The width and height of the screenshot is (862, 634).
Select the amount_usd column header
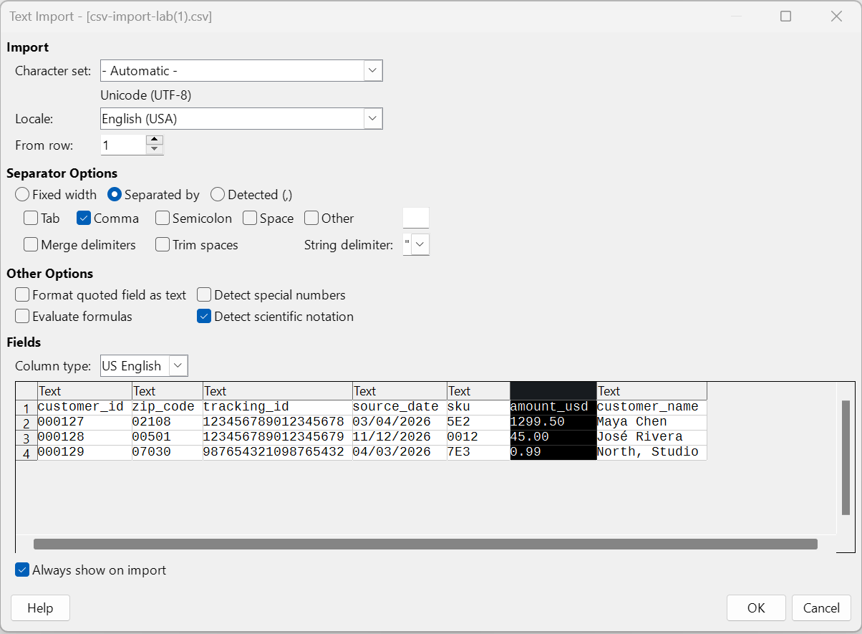(x=553, y=391)
